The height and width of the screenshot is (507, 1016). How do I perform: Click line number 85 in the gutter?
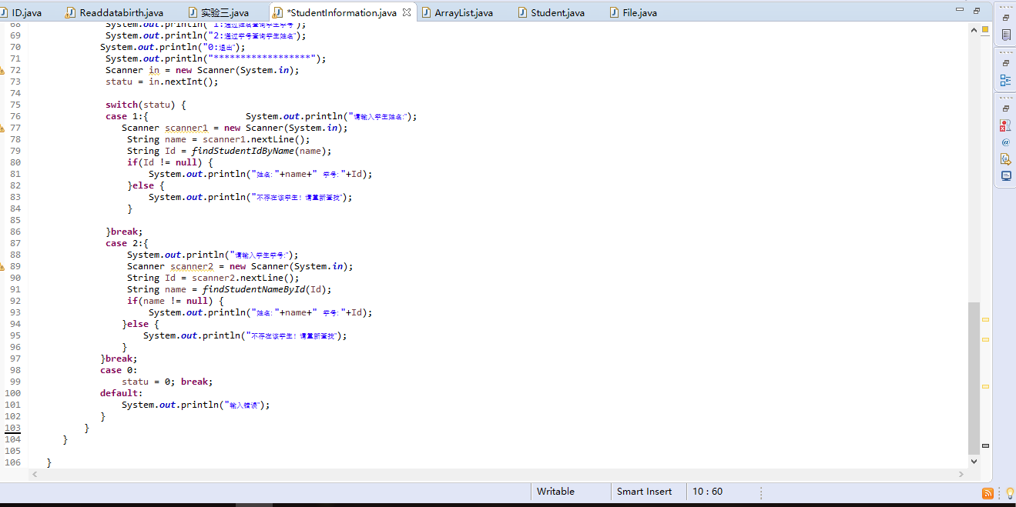pyautogui.click(x=15, y=220)
